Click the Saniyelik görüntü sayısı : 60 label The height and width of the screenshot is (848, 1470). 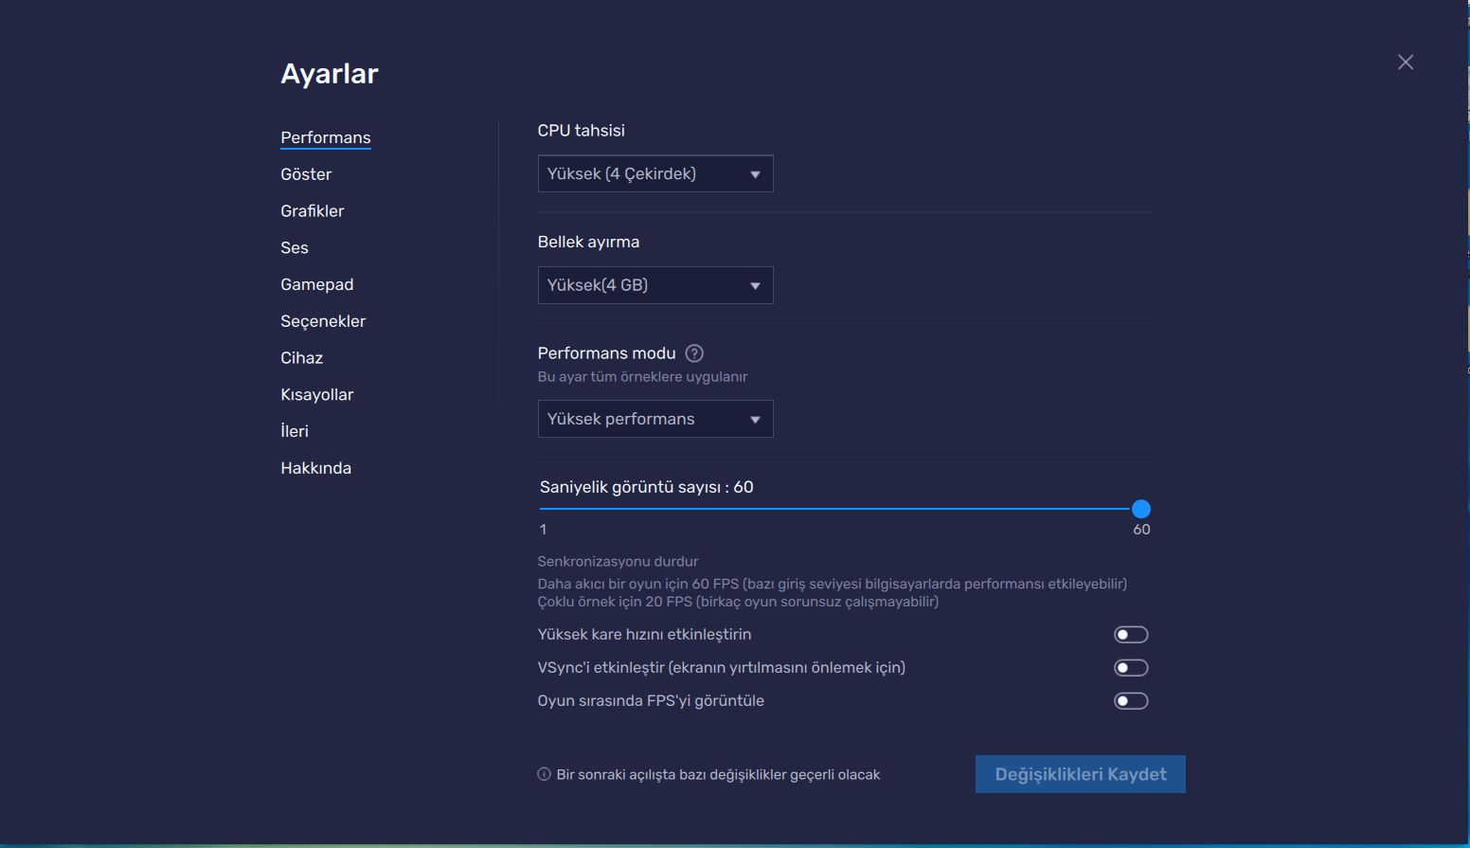click(647, 487)
